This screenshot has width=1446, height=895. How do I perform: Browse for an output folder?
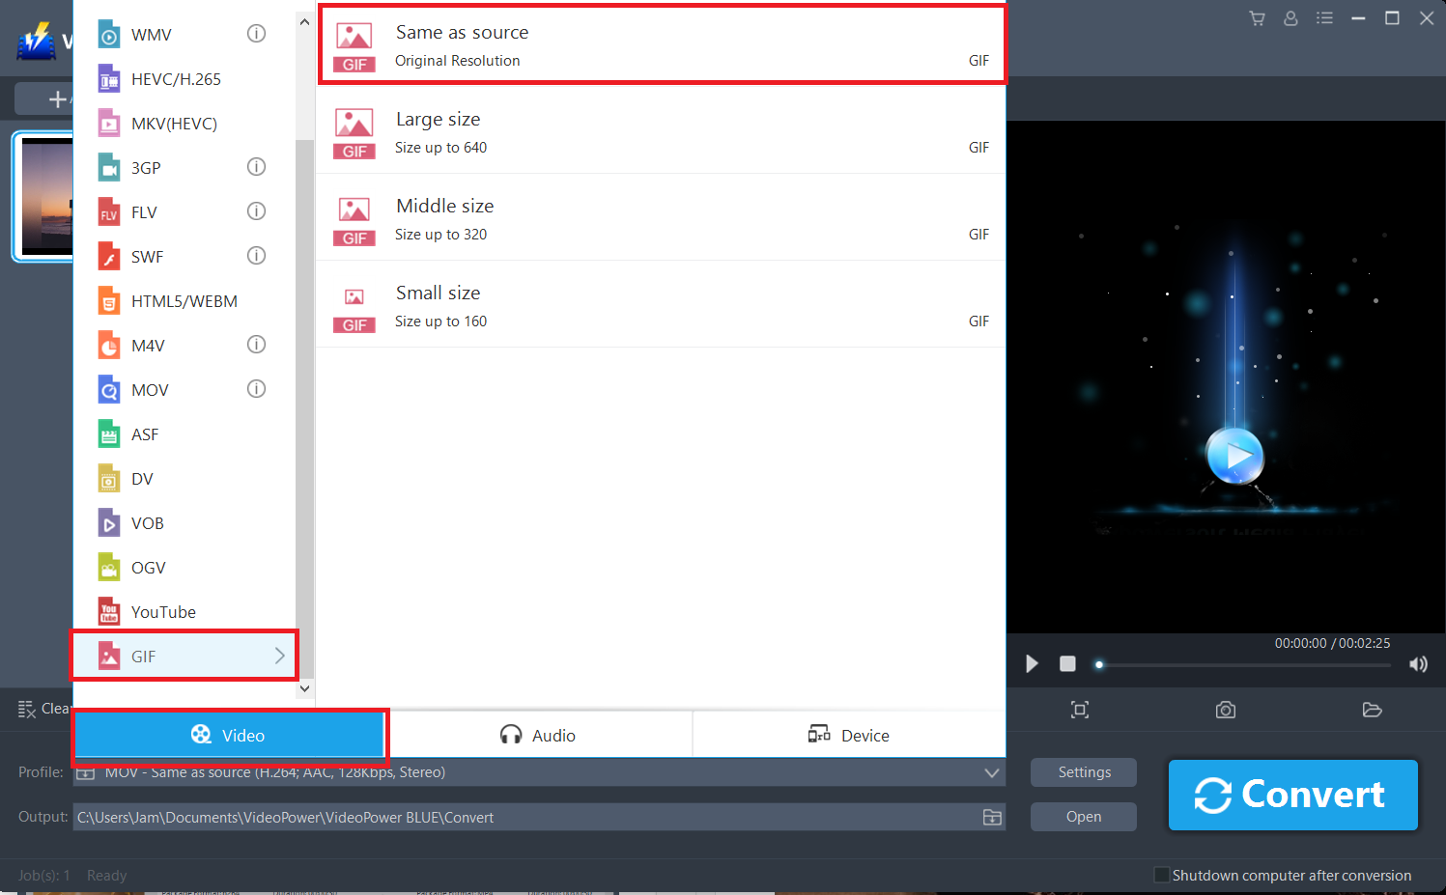(991, 817)
